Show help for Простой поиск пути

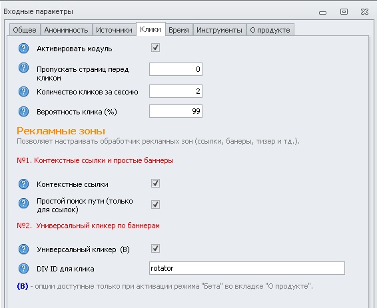pyautogui.click(x=23, y=203)
